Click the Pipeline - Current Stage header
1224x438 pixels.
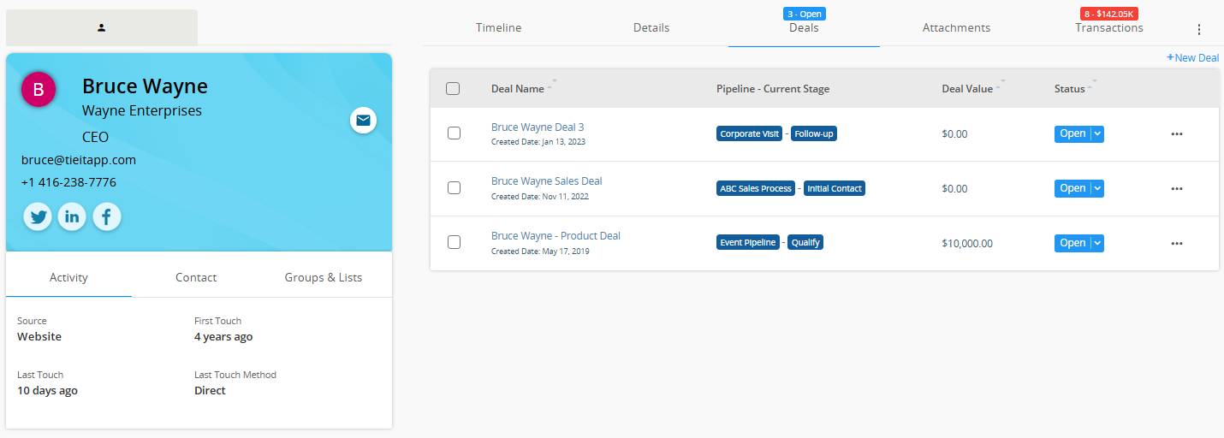click(773, 89)
